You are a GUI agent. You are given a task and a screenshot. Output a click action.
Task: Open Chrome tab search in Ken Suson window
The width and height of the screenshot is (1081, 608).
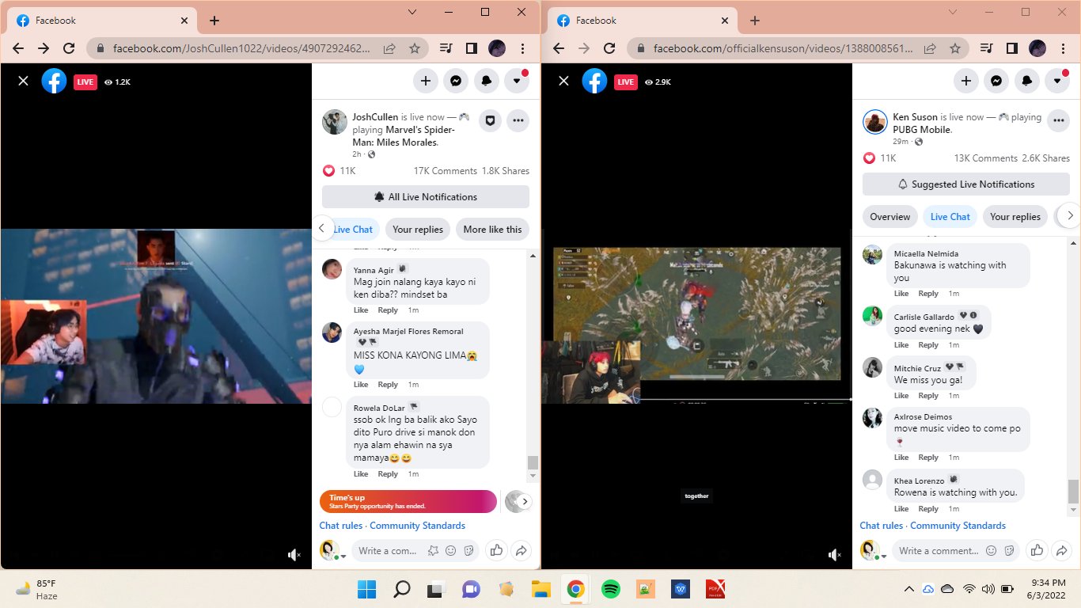pyautogui.click(x=952, y=12)
